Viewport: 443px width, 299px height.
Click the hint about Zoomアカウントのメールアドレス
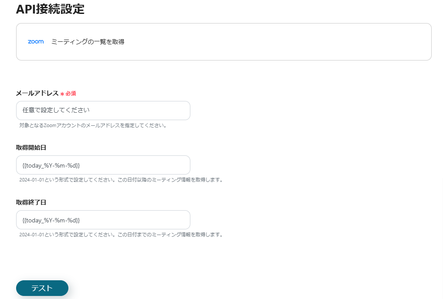click(x=93, y=125)
